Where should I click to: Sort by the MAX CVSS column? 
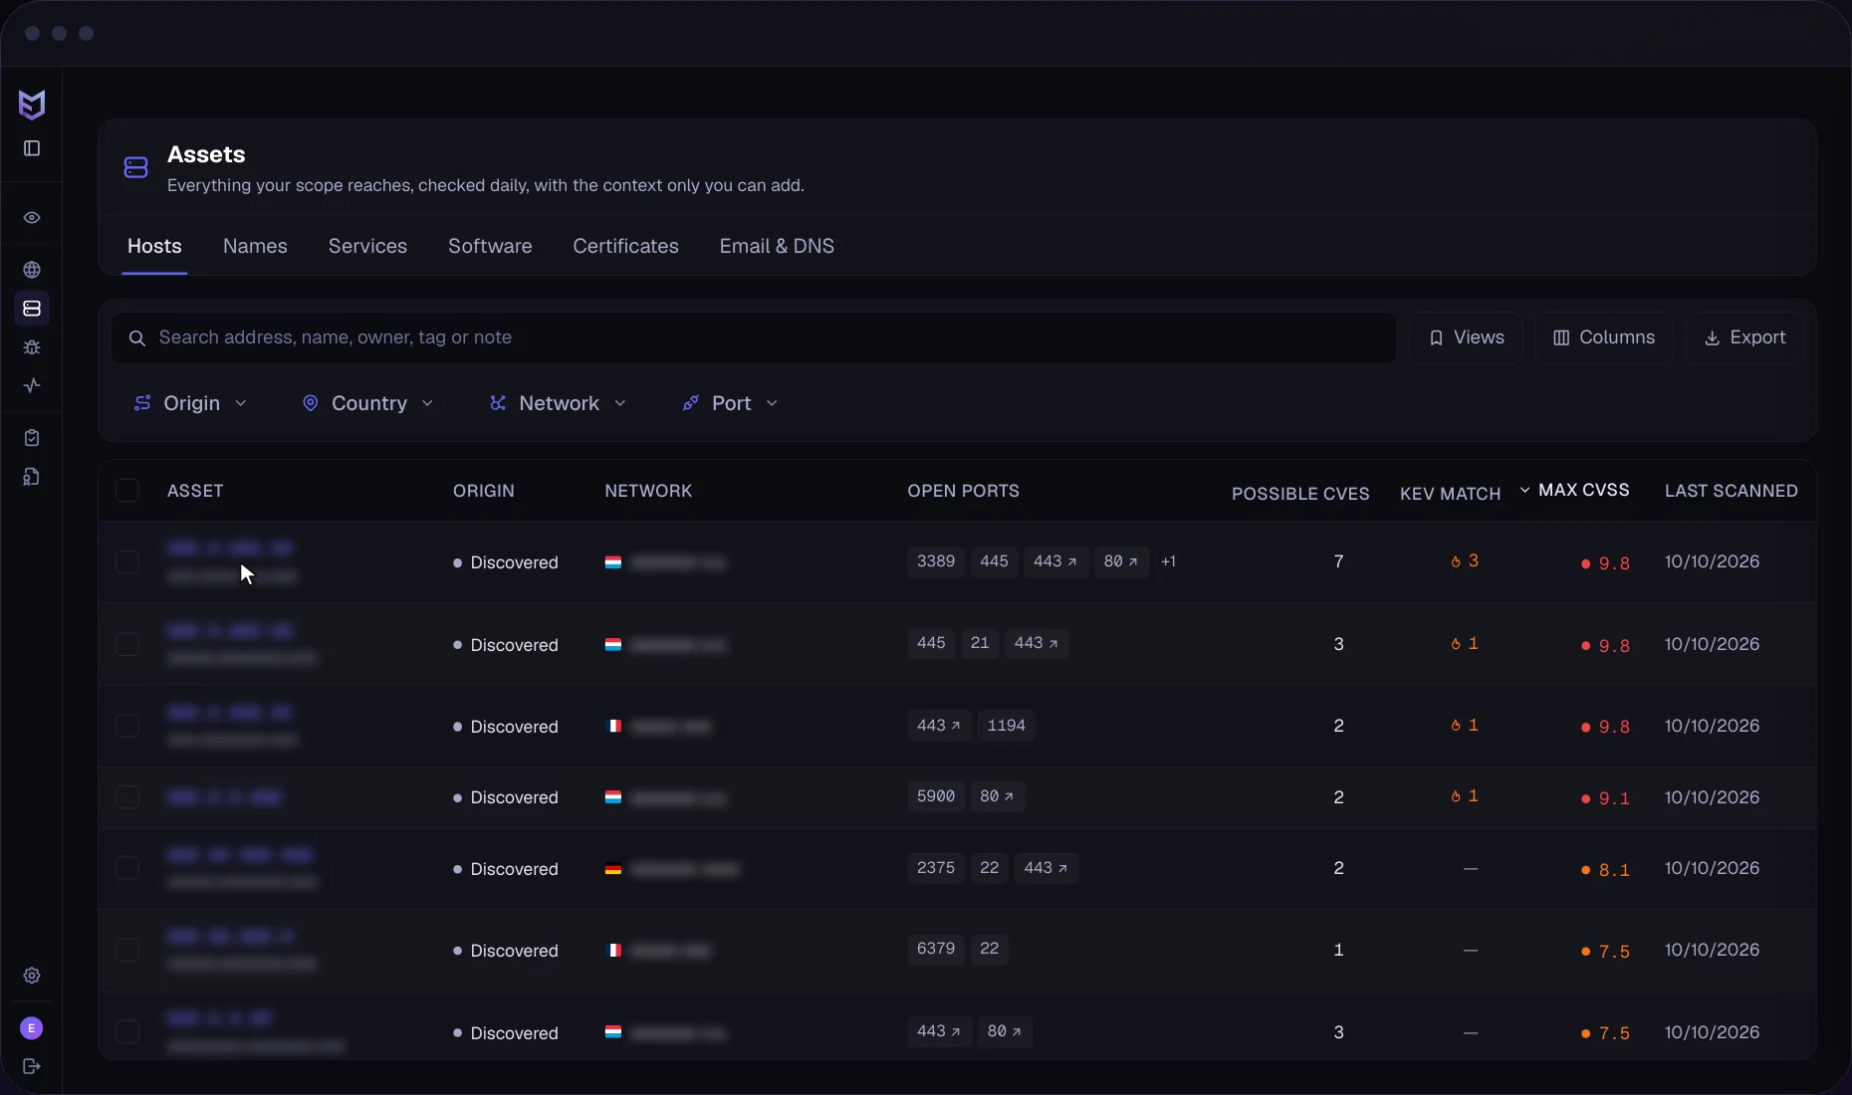coord(1574,490)
